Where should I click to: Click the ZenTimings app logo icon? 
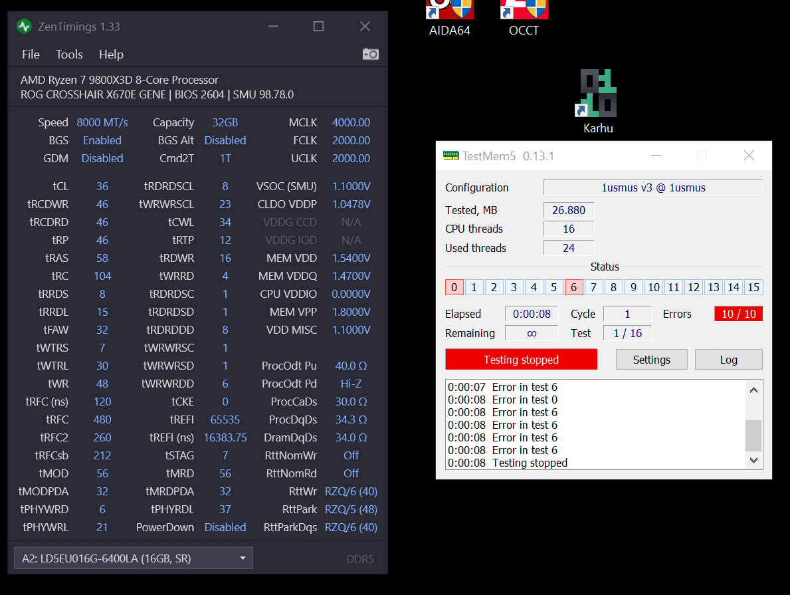(24, 27)
